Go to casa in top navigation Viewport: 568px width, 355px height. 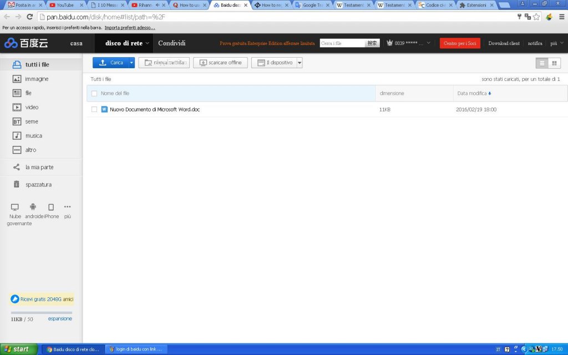(x=76, y=43)
